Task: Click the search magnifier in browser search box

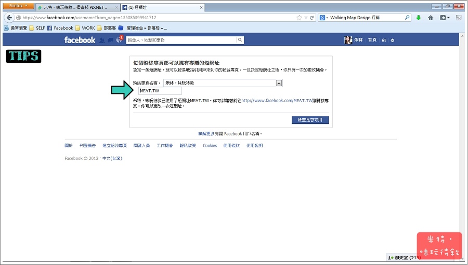Action: click(x=407, y=18)
